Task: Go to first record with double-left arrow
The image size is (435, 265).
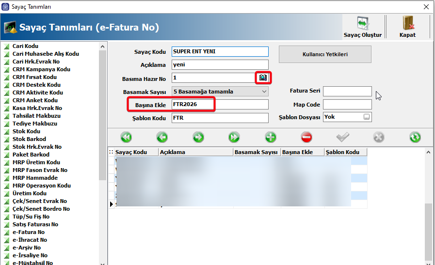Action: click(126, 137)
